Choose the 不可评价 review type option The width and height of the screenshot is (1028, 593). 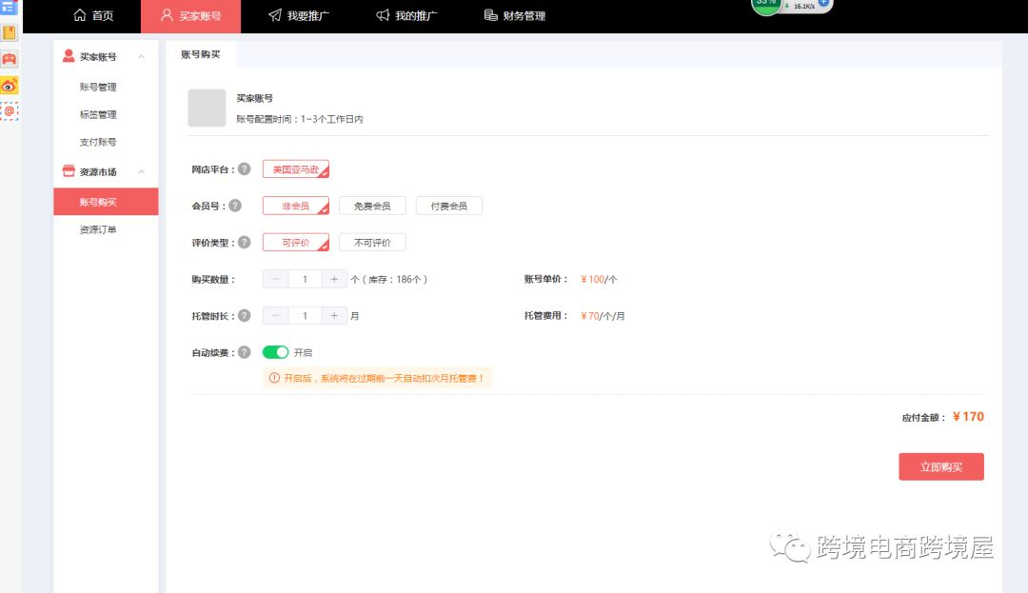pos(372,243)
